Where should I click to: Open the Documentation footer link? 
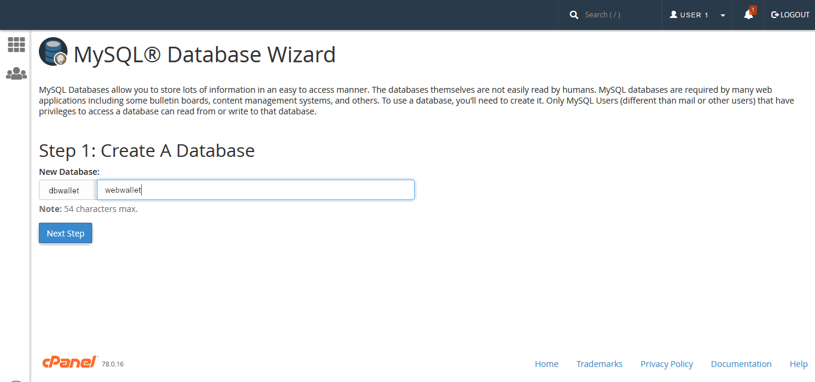[x=741, y=364]
